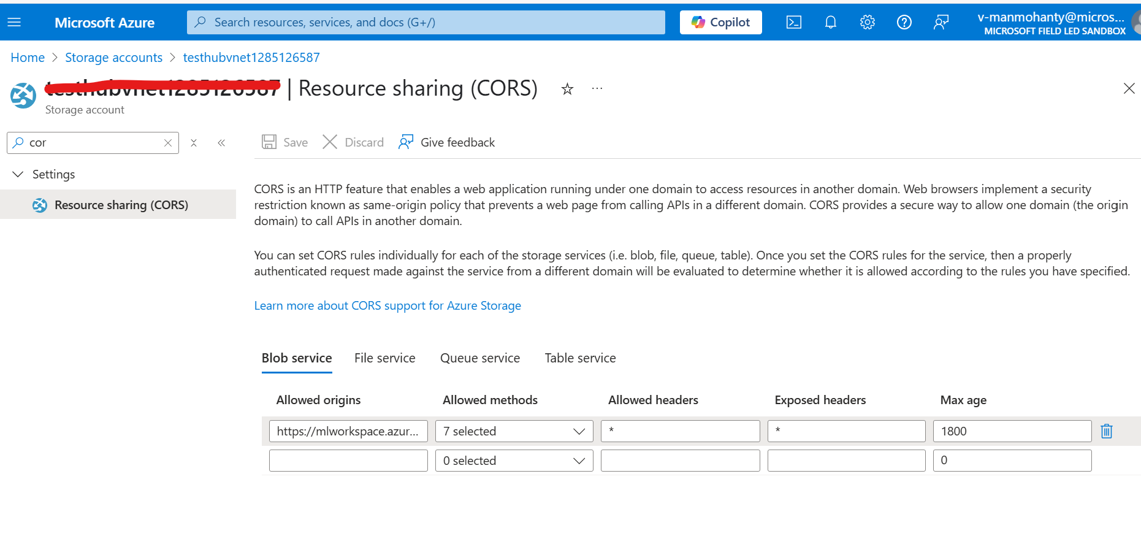This screenshot has height=536, width=1141.
Task: Favorite the page with the star icon
Action: click(567, 89)
